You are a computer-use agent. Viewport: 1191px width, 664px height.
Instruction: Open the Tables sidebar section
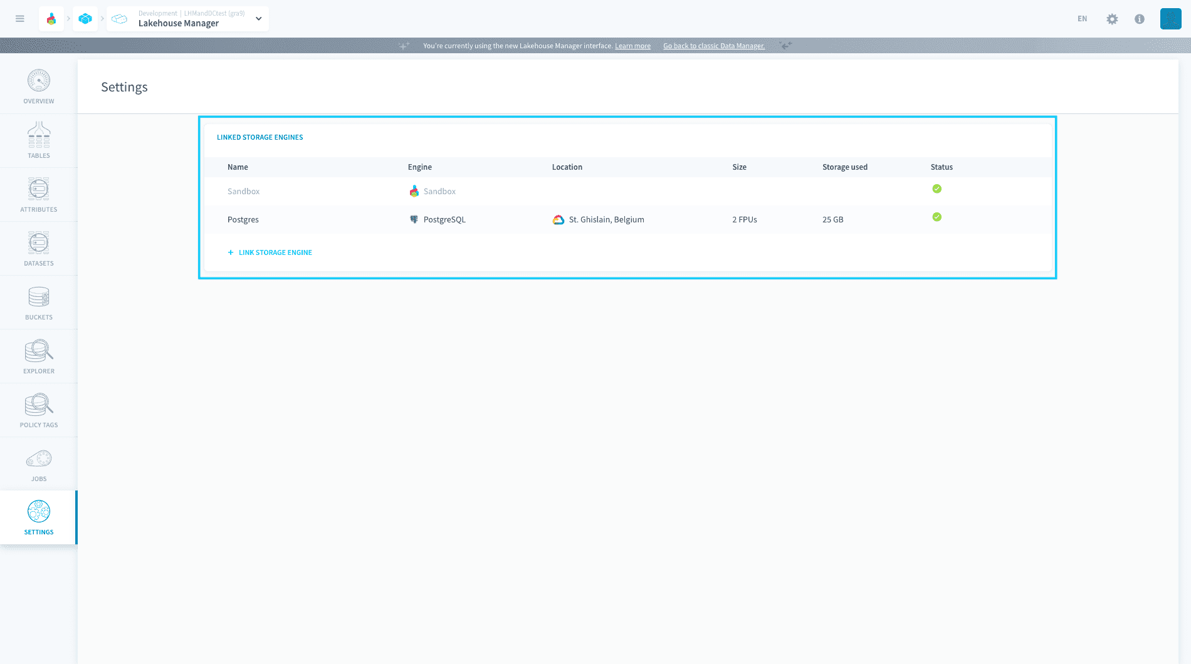tap(39, 141)
